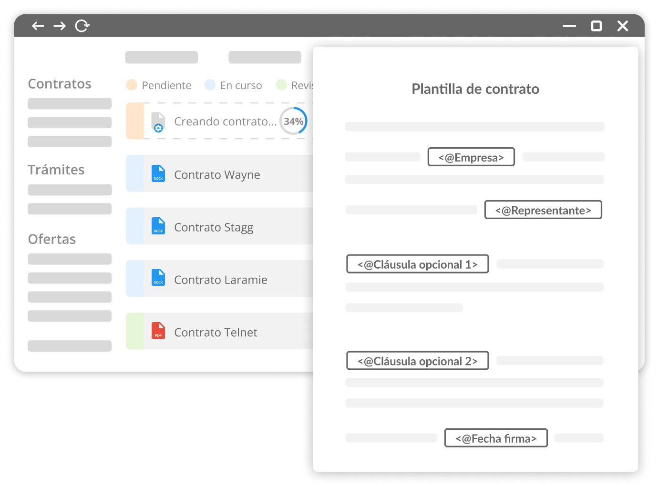Select the Creando contrato... row
Screen dimensions: 658x486
tap(219, 121)
